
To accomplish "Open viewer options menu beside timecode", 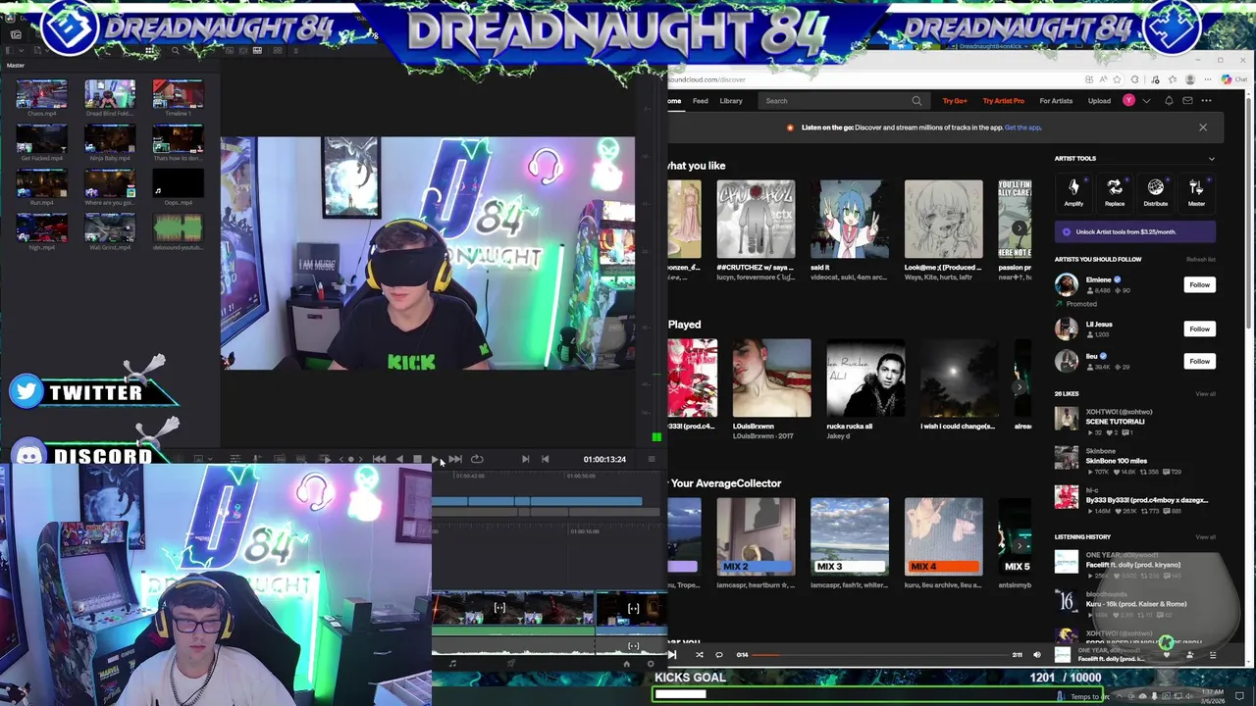I will [x=652, y=459].
